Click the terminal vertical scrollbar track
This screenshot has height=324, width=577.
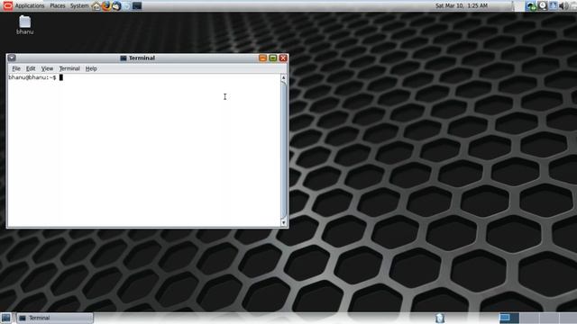tap(283, 150)
